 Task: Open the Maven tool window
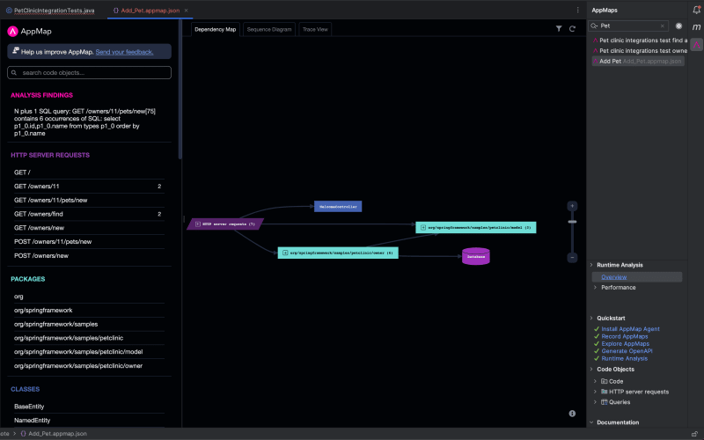(696, 27)
